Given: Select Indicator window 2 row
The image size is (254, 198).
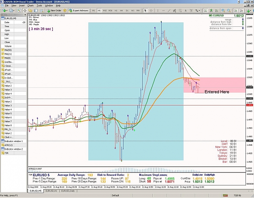Looking at the screenshot, I should coord(13,149).
